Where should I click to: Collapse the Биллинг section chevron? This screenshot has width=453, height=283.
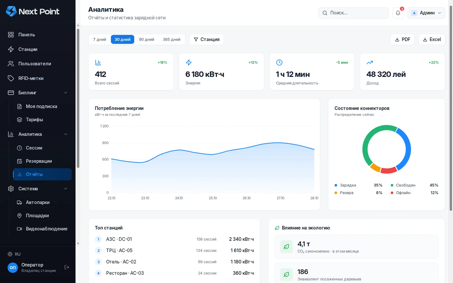[x=66, y=93]
